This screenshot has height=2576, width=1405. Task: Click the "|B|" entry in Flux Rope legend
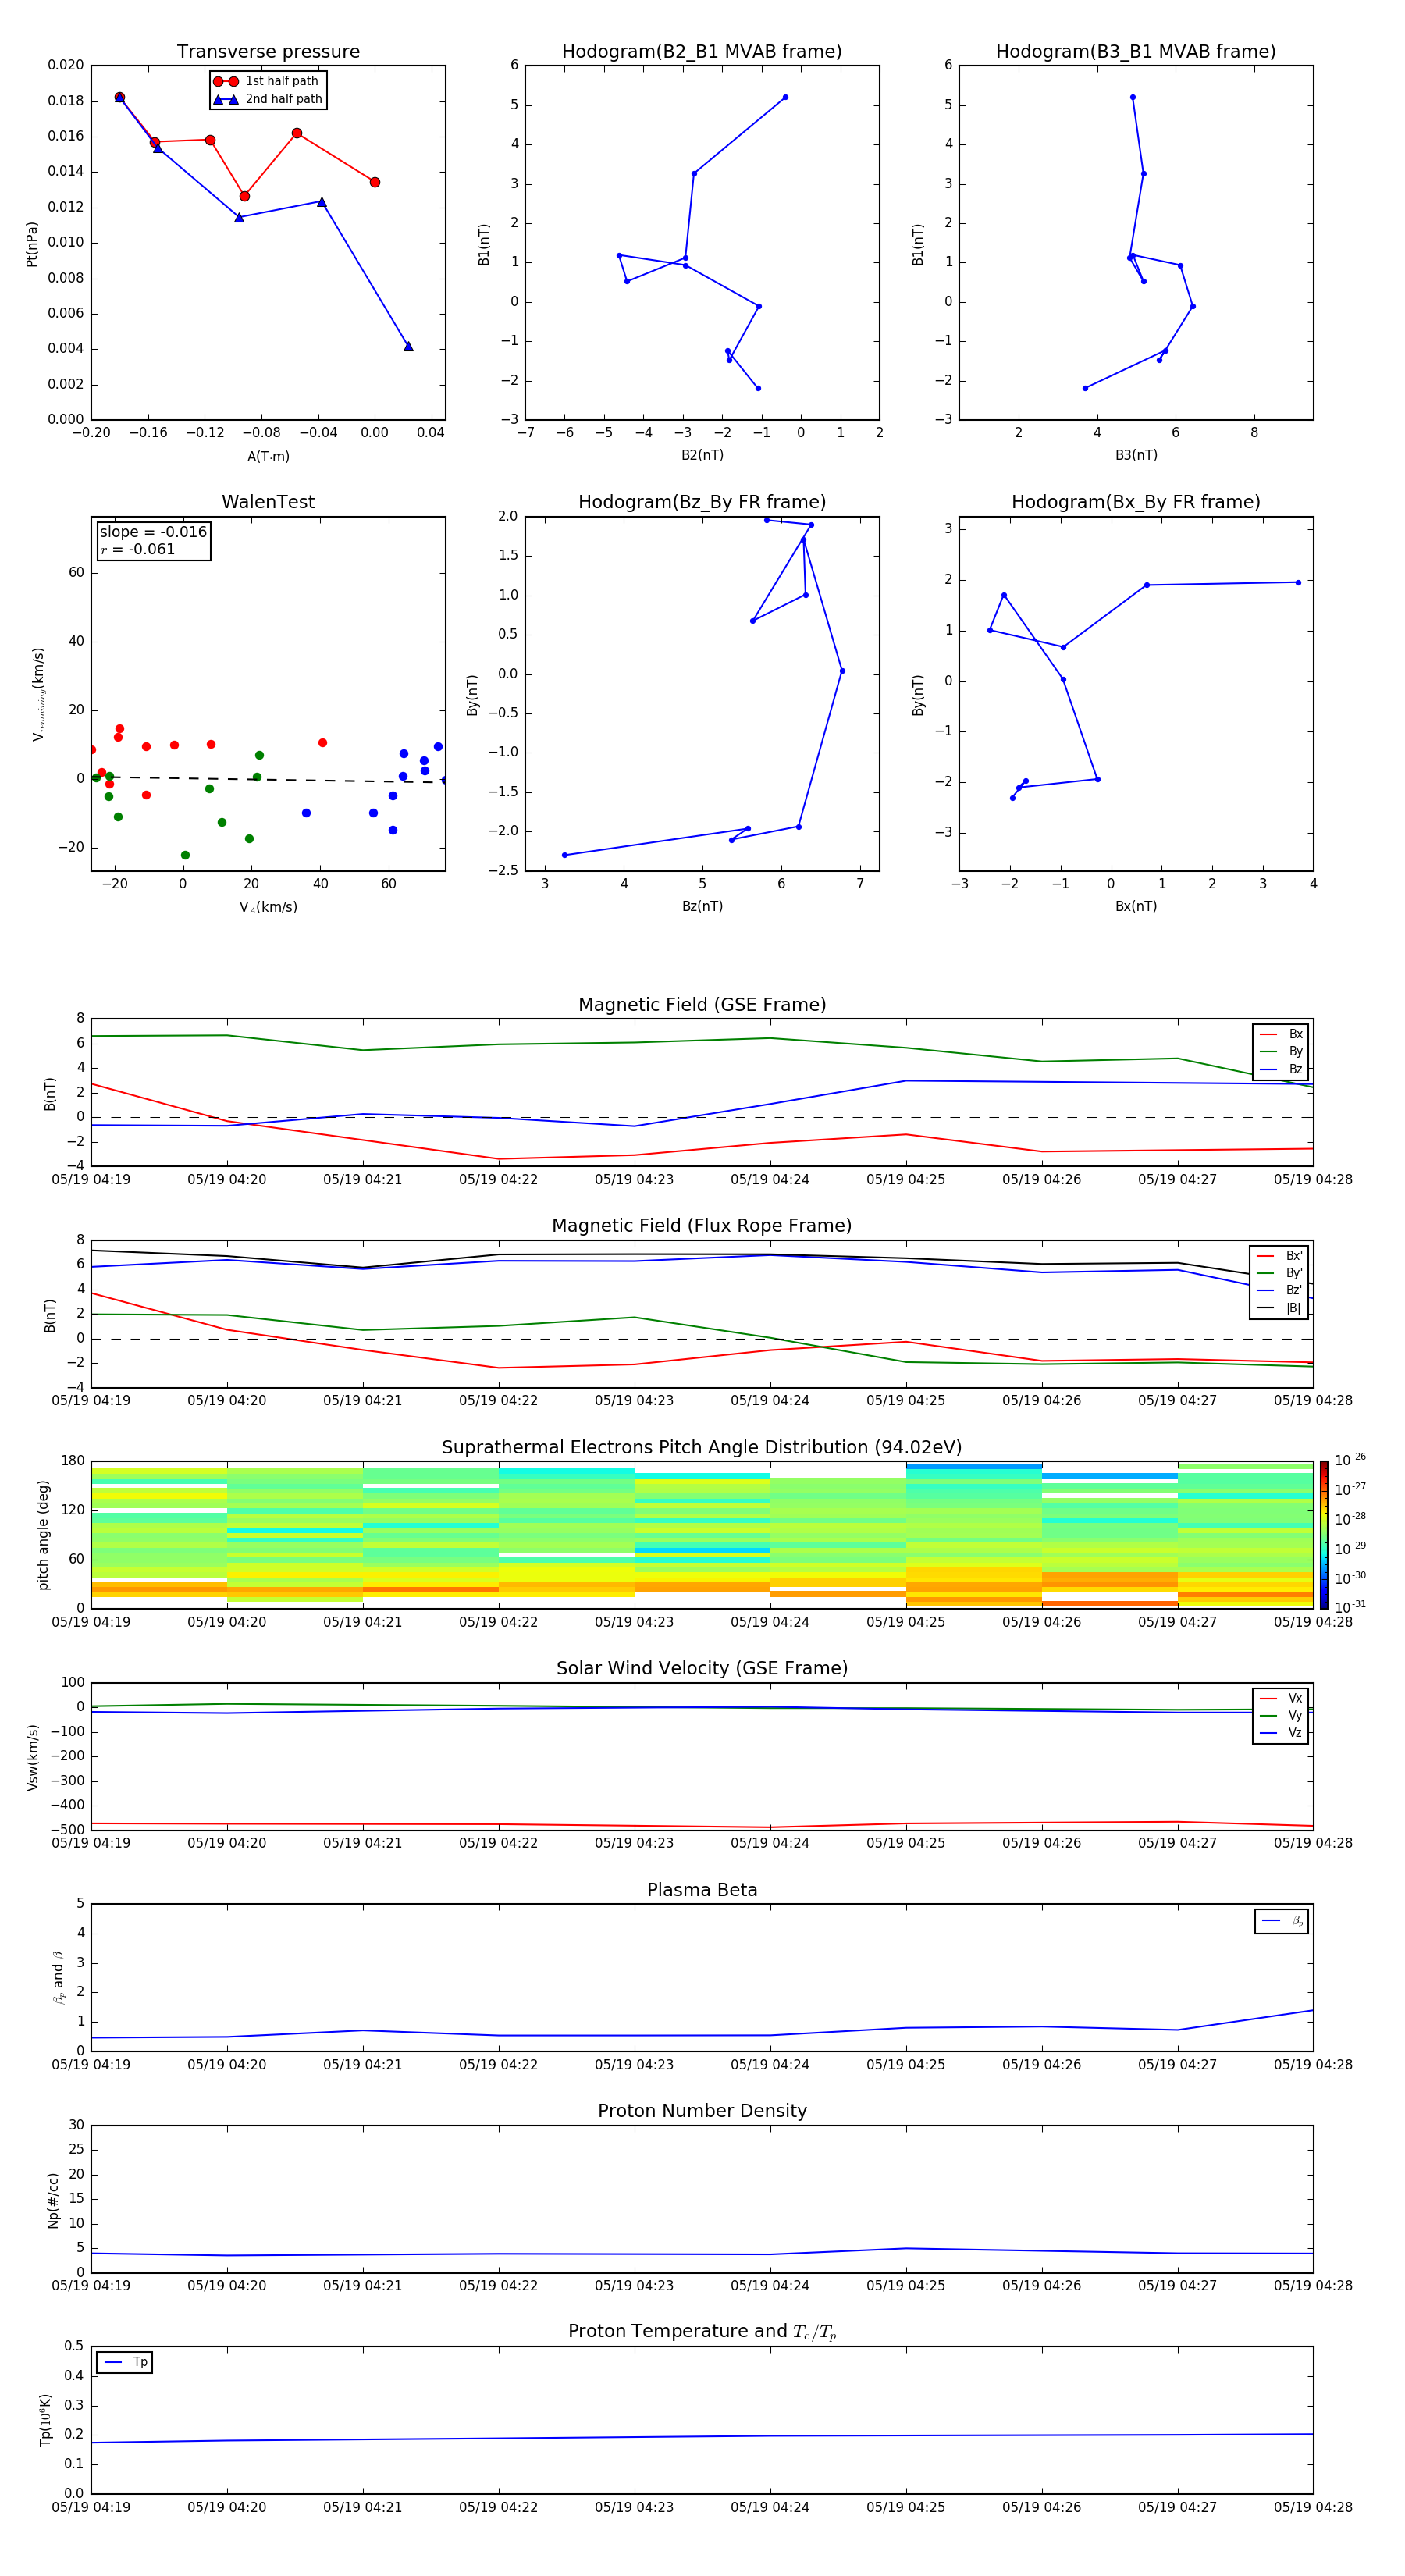tap(1279, 1308)
